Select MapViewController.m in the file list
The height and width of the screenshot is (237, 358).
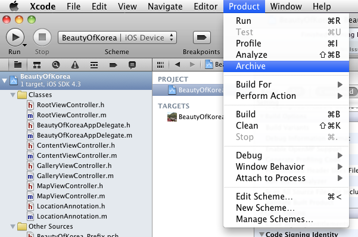point(71,196)
